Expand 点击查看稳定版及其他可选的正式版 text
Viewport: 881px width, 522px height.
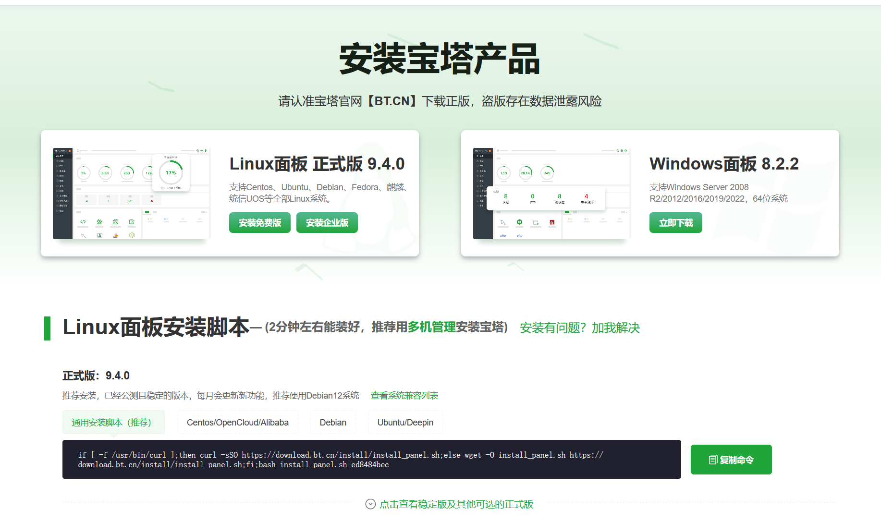pos(456,504)
